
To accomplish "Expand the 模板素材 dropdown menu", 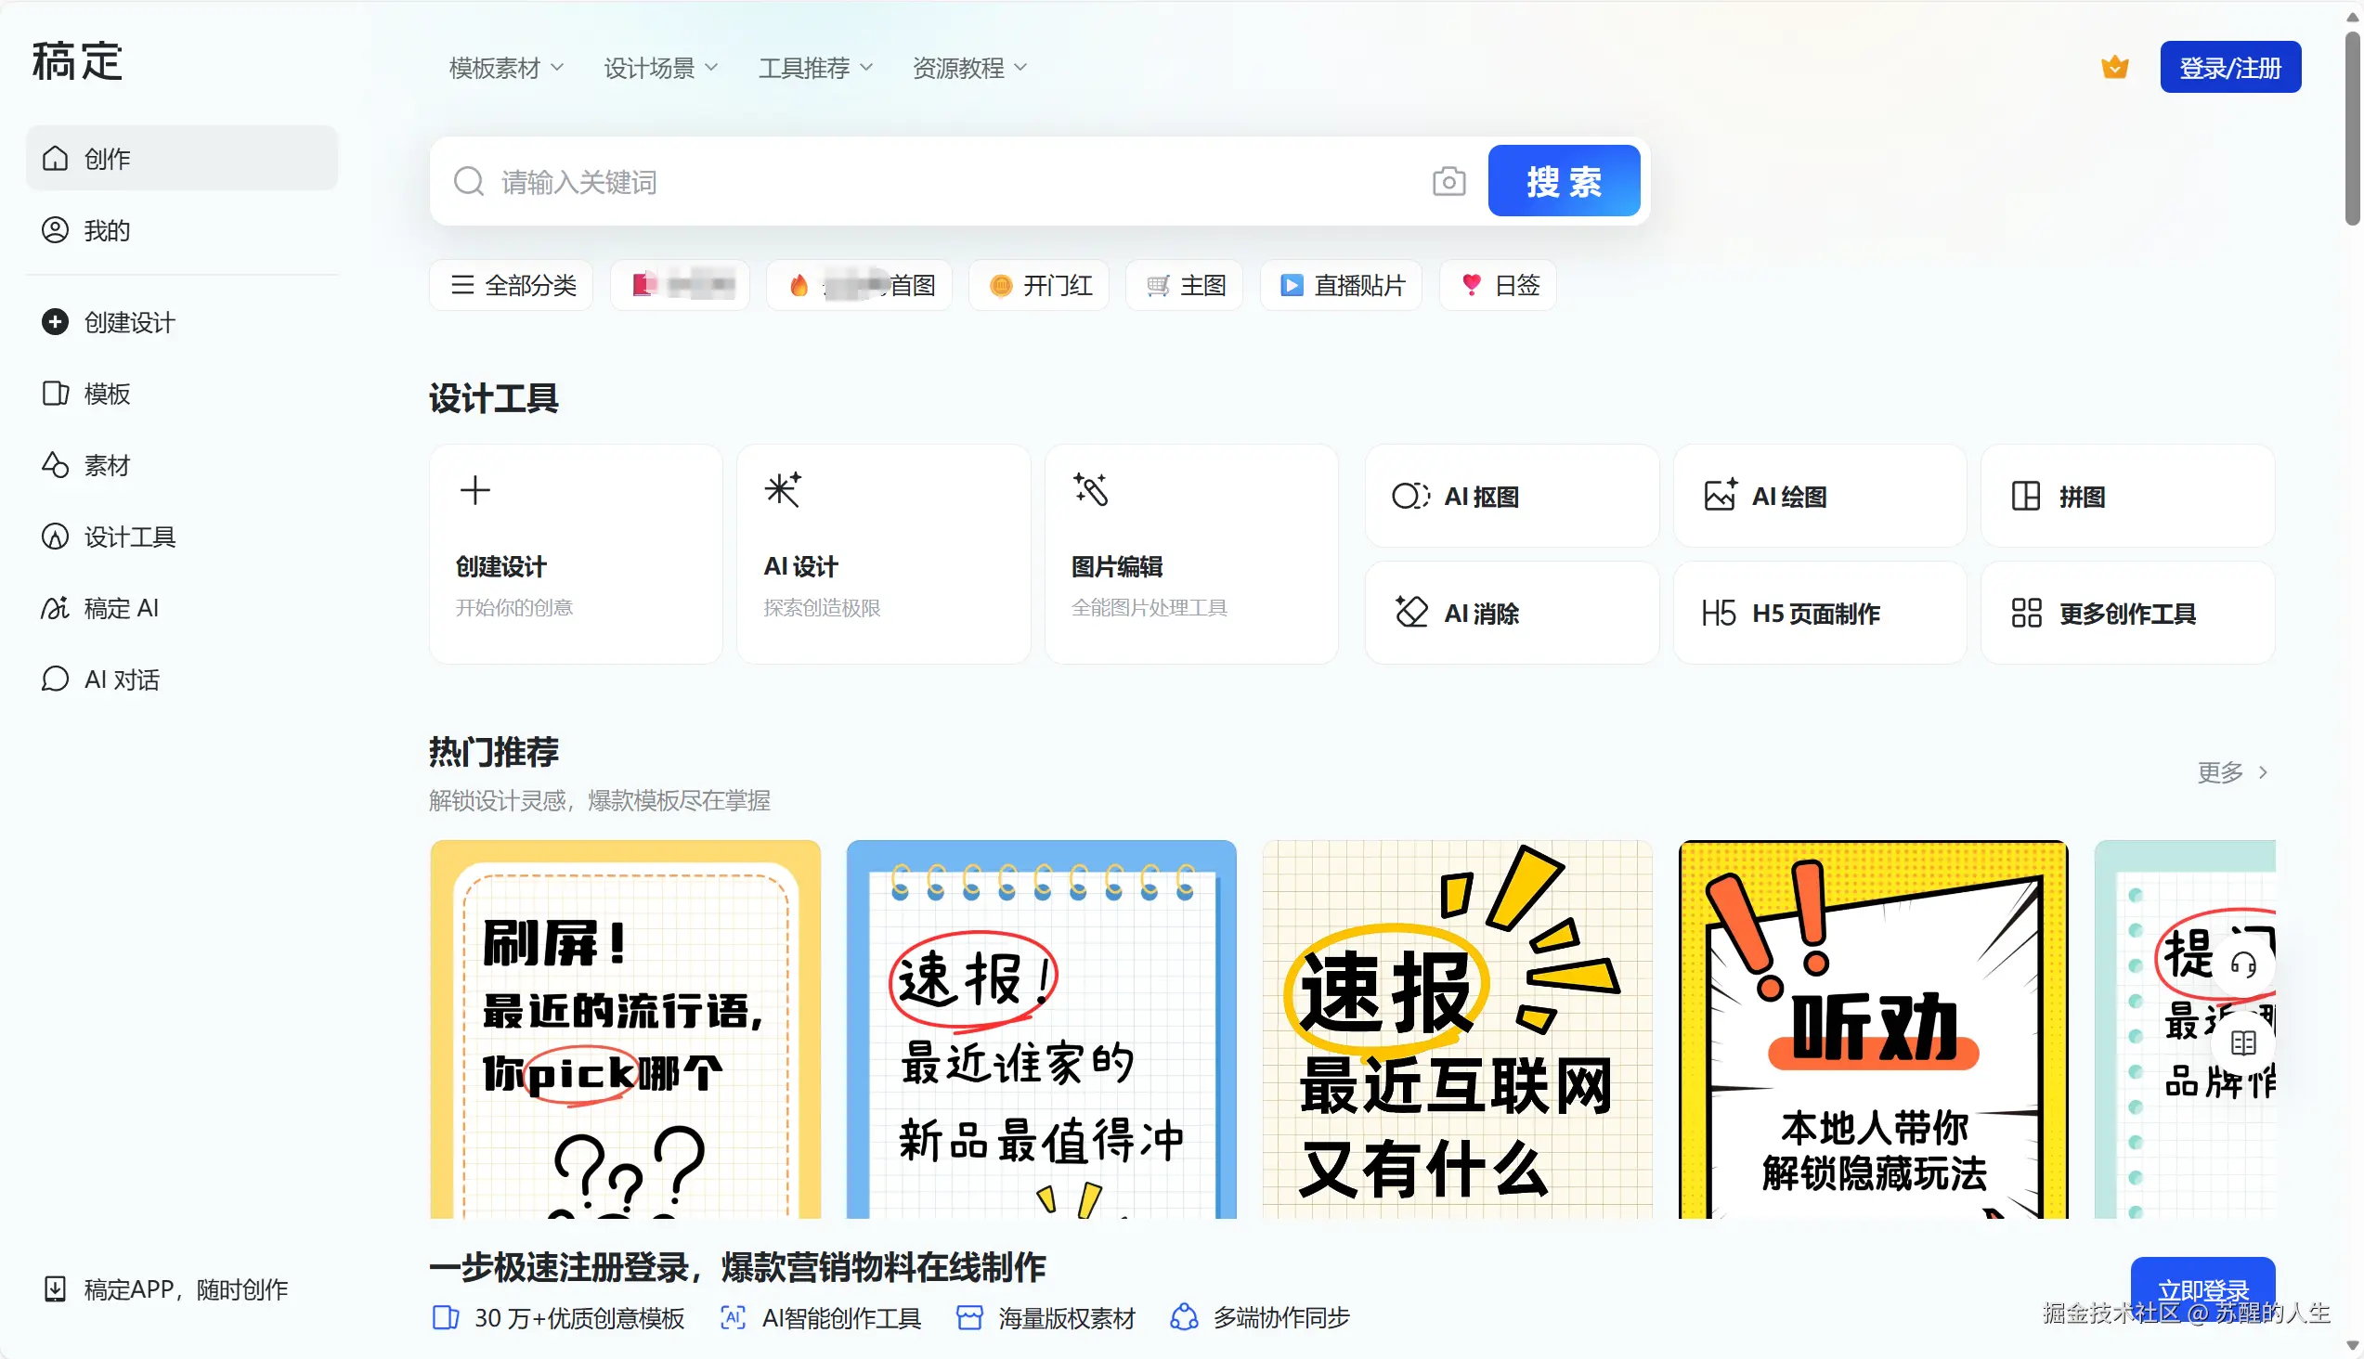I will pyautogui.click(x=506, y=68).
